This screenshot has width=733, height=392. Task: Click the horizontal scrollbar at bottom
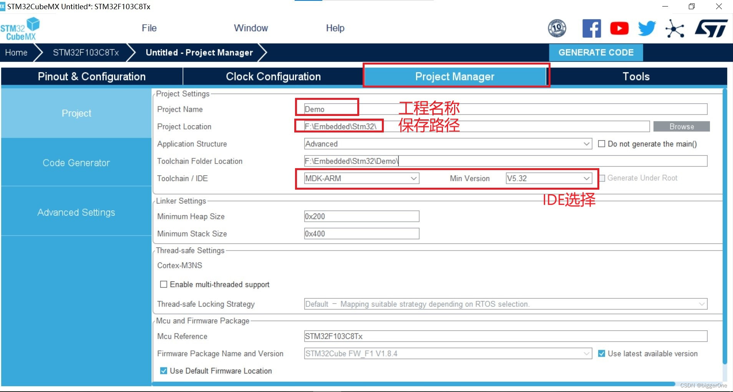click(x=414, y=384)
